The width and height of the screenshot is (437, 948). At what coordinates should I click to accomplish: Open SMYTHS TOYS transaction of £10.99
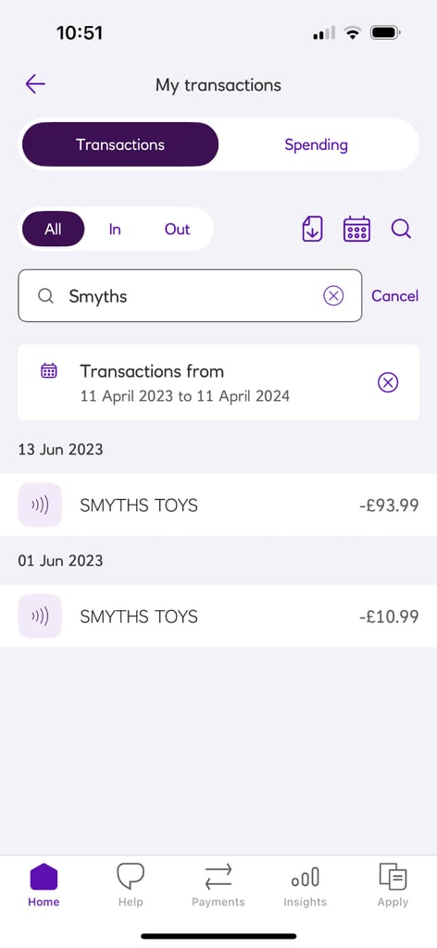click(x=218, y=616)
